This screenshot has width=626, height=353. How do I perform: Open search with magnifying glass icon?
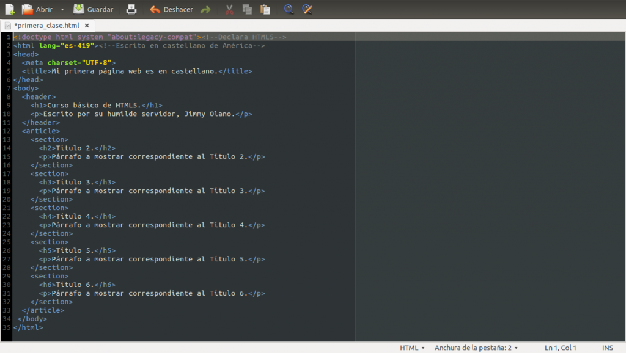289,9
